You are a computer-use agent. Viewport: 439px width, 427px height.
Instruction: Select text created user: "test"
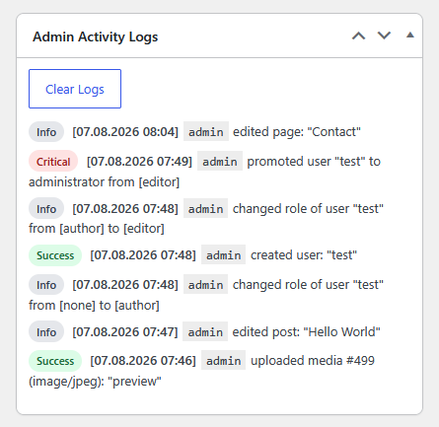[304, 255]
